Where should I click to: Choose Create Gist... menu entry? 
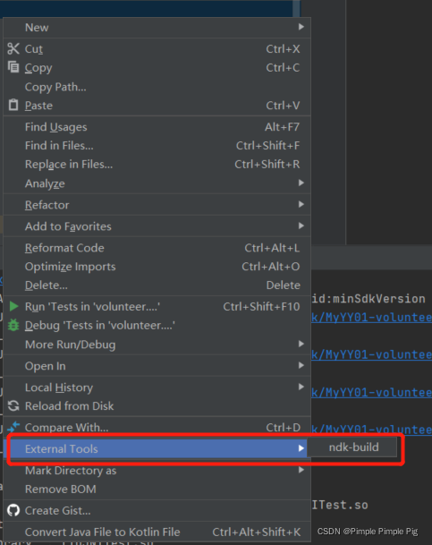pos(157,510)
